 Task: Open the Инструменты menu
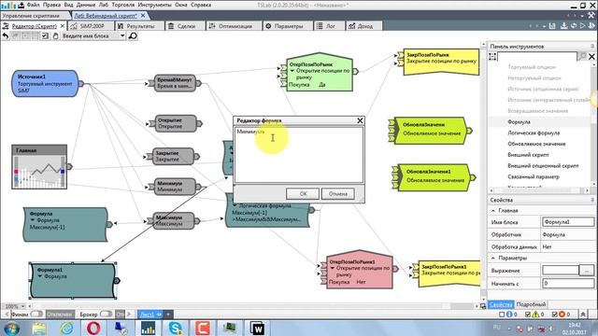coord(154,5)
